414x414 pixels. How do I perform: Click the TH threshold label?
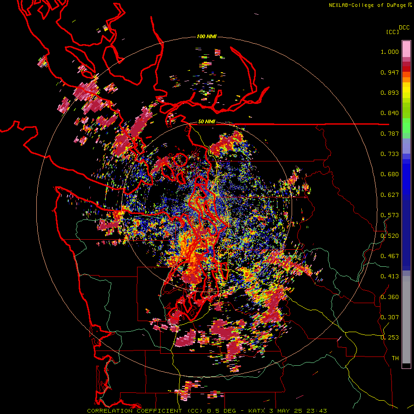395,358
